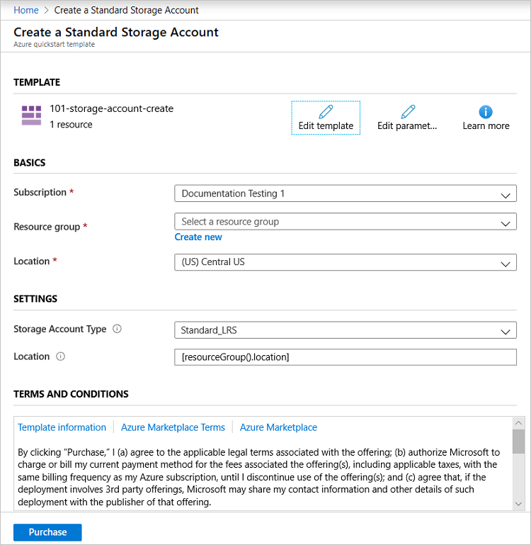This screenshot has width=531, height=545.
Task: Click info icon next to Settings Location
Action: pyautogui.click(x=60, y=356)
